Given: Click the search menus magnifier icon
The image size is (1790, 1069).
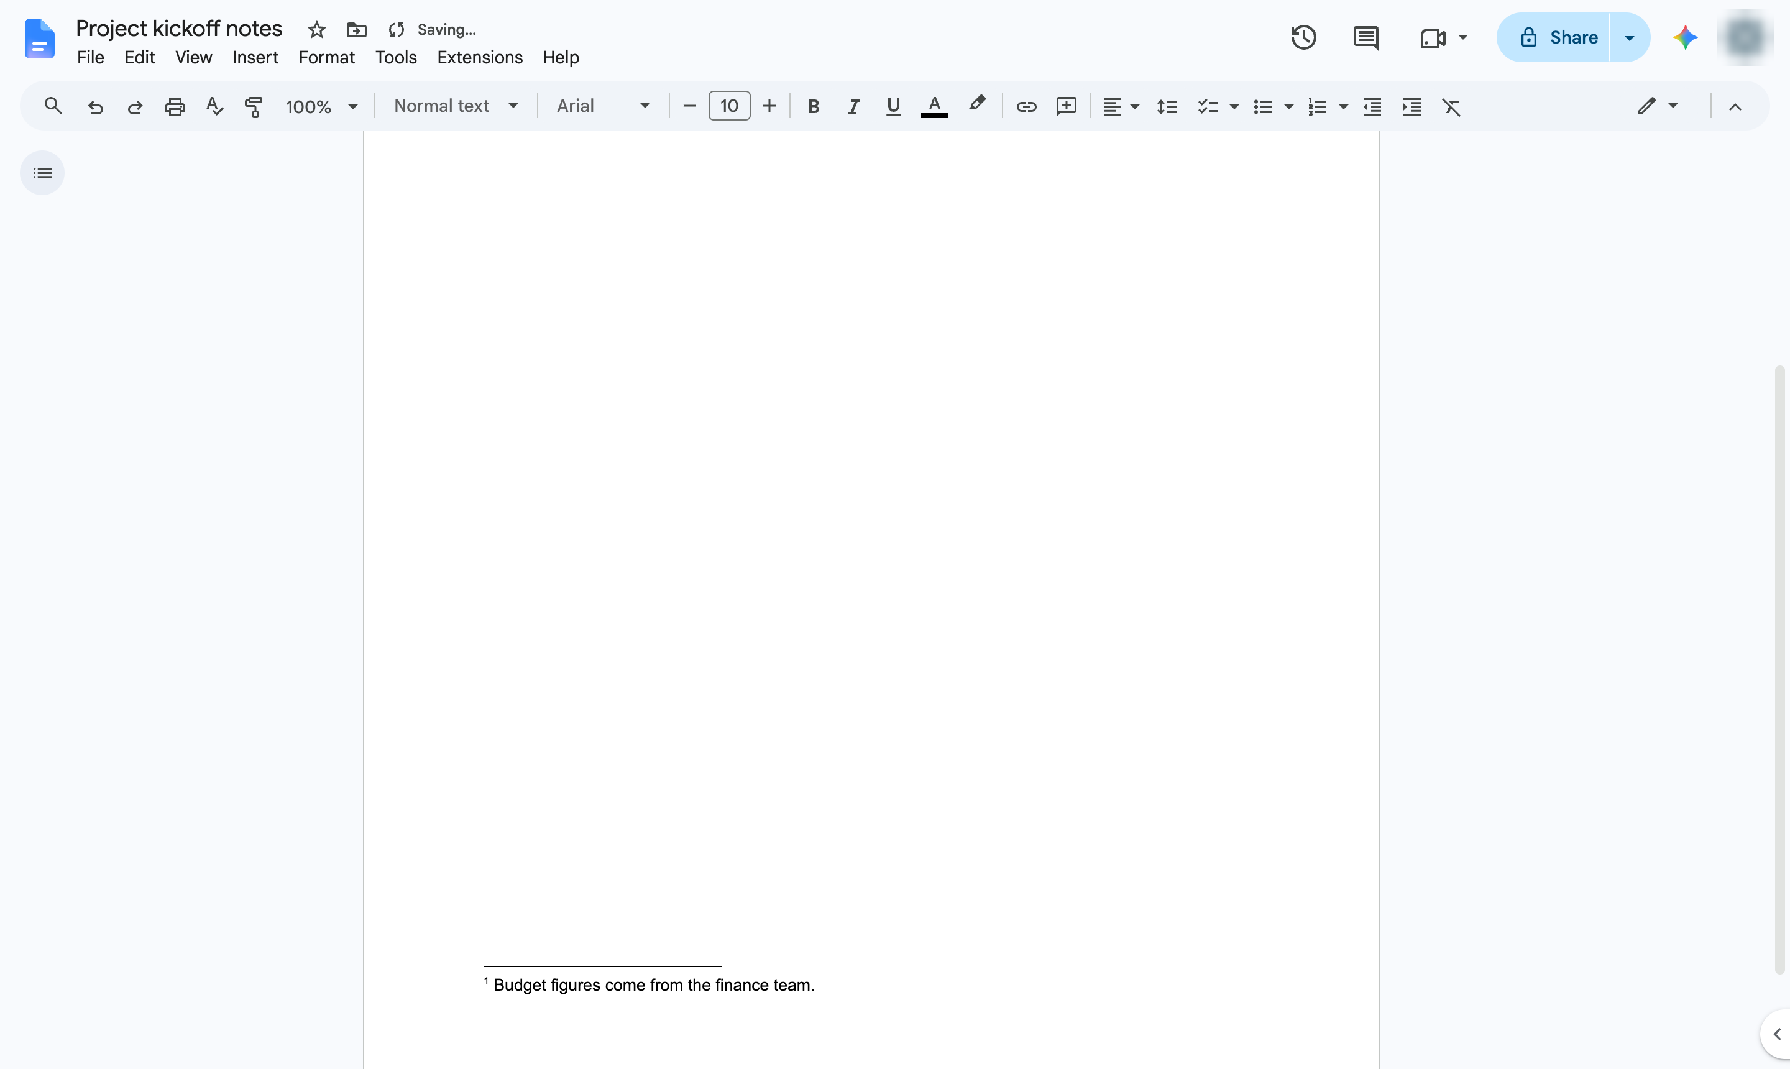Looking at the screenshot, I should [53, 106].
